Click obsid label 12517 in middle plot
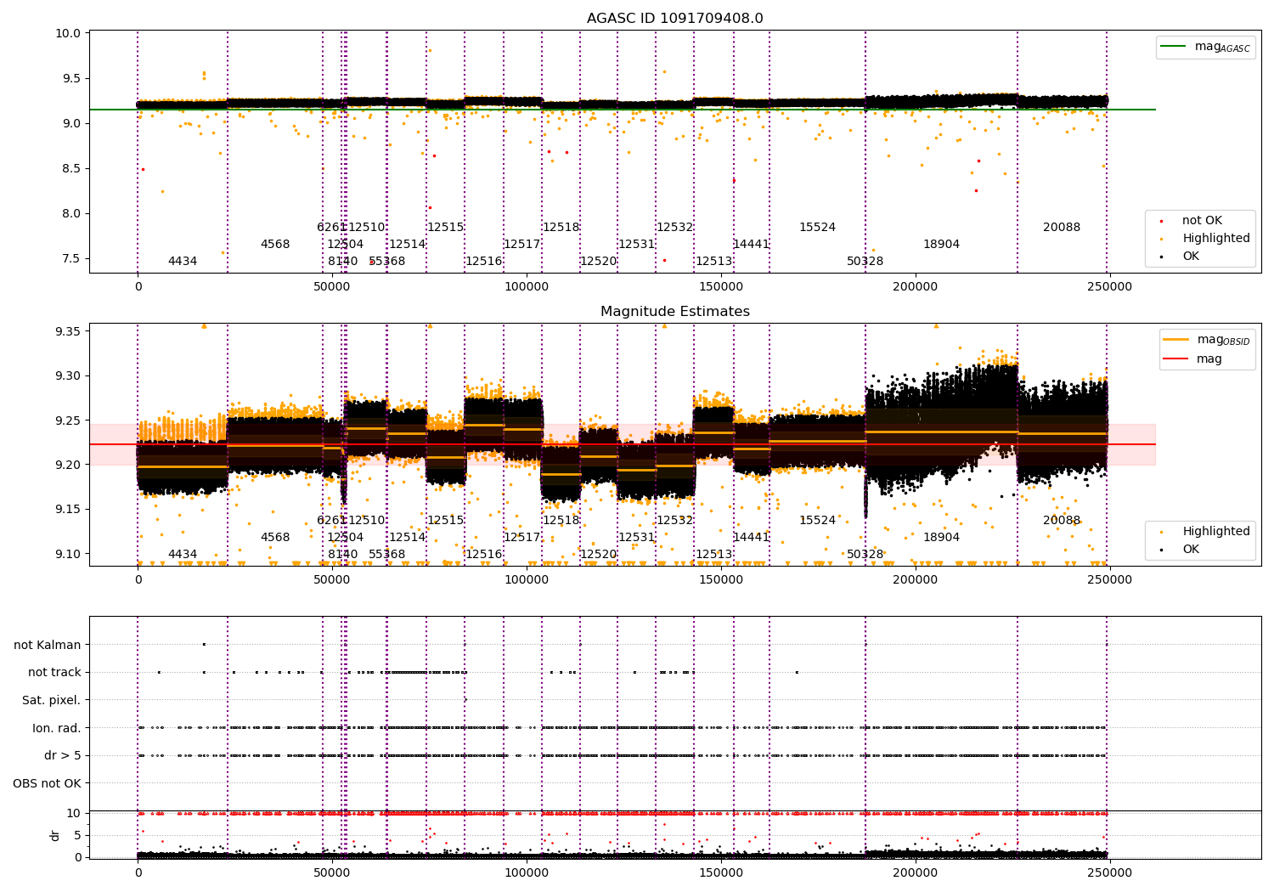Screen dimensions: 1274x892 coord(522,538)
